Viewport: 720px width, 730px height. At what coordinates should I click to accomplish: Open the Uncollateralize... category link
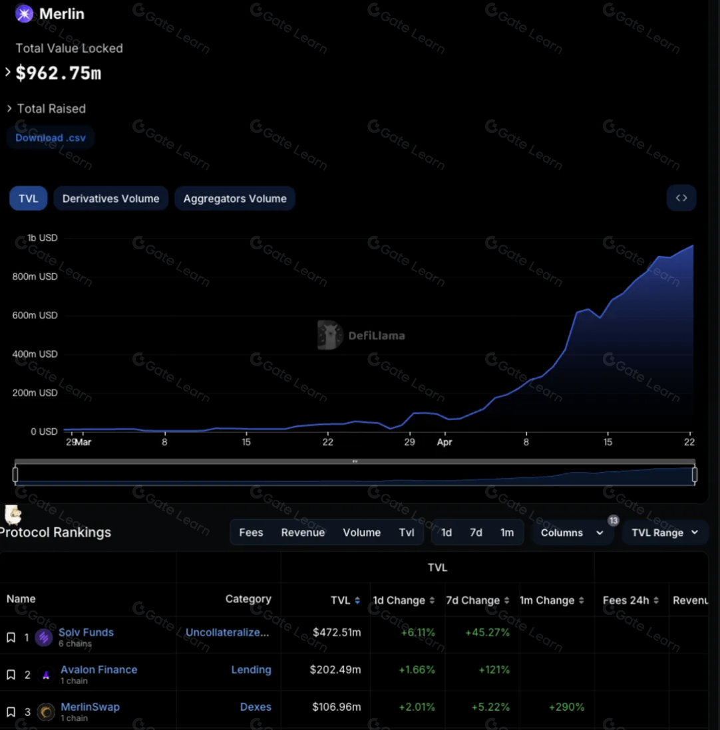coord(228,632)
